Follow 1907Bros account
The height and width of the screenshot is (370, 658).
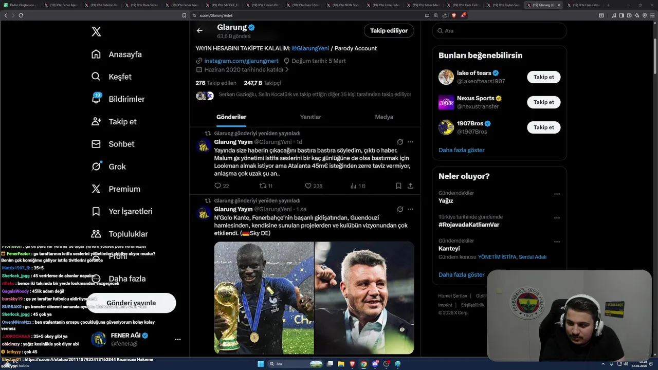tap(544, 127)
